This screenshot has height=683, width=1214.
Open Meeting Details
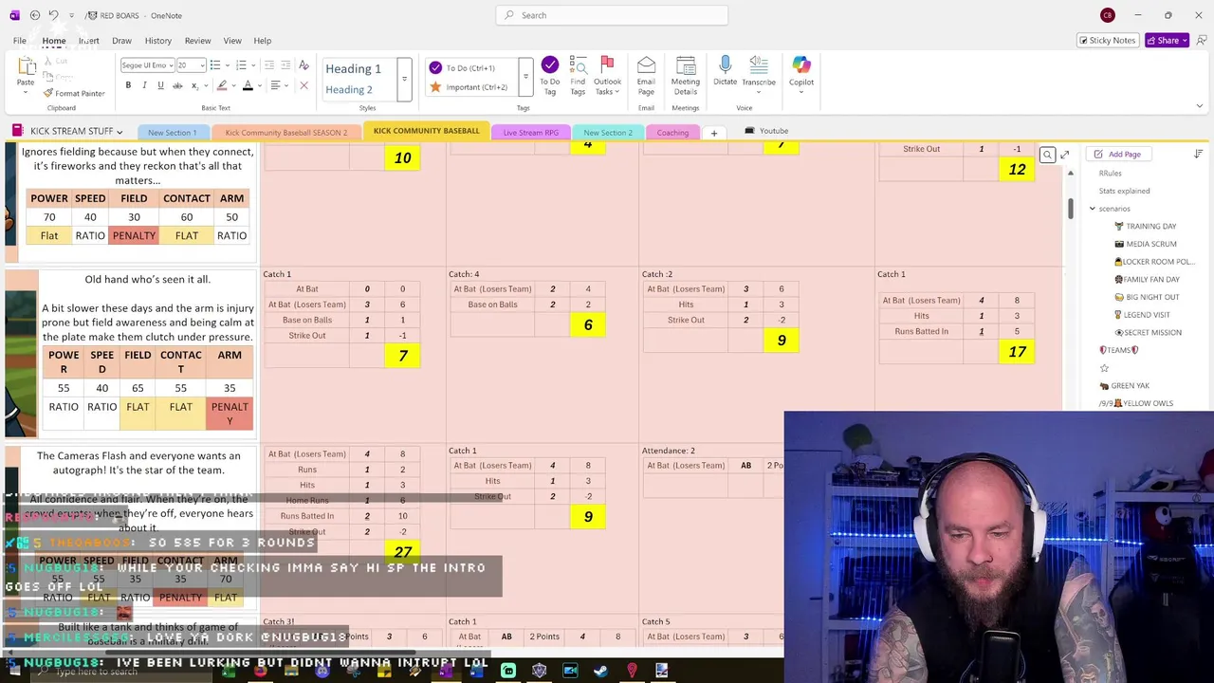coord(686,74)
